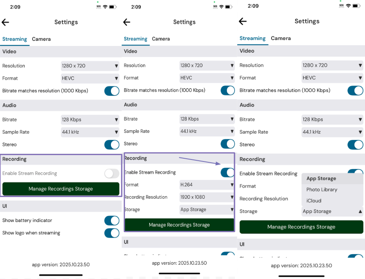
Task: Click the up arrow on the open Storage dropdown
Action: pyautogui.click(x=360, y=211)
